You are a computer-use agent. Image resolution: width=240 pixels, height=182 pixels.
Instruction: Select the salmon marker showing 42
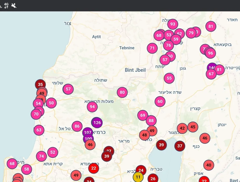(x=182, y=128)
